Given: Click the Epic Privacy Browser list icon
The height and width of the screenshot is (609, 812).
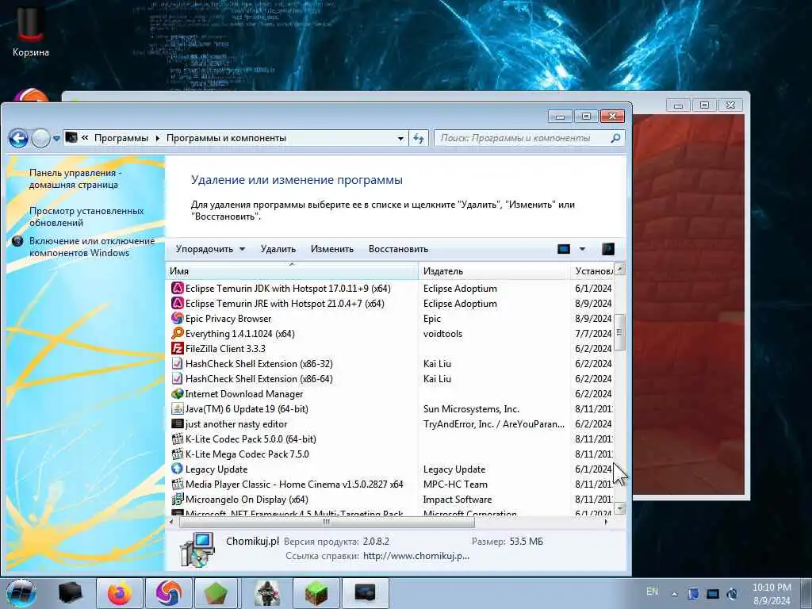Looking at the screenshot, I should (x=177, y=319).
